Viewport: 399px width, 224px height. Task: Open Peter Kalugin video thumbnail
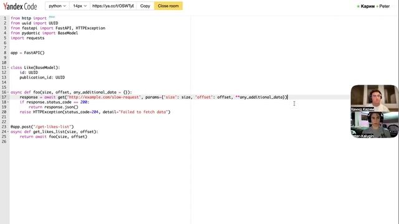[x=374, y=124]
